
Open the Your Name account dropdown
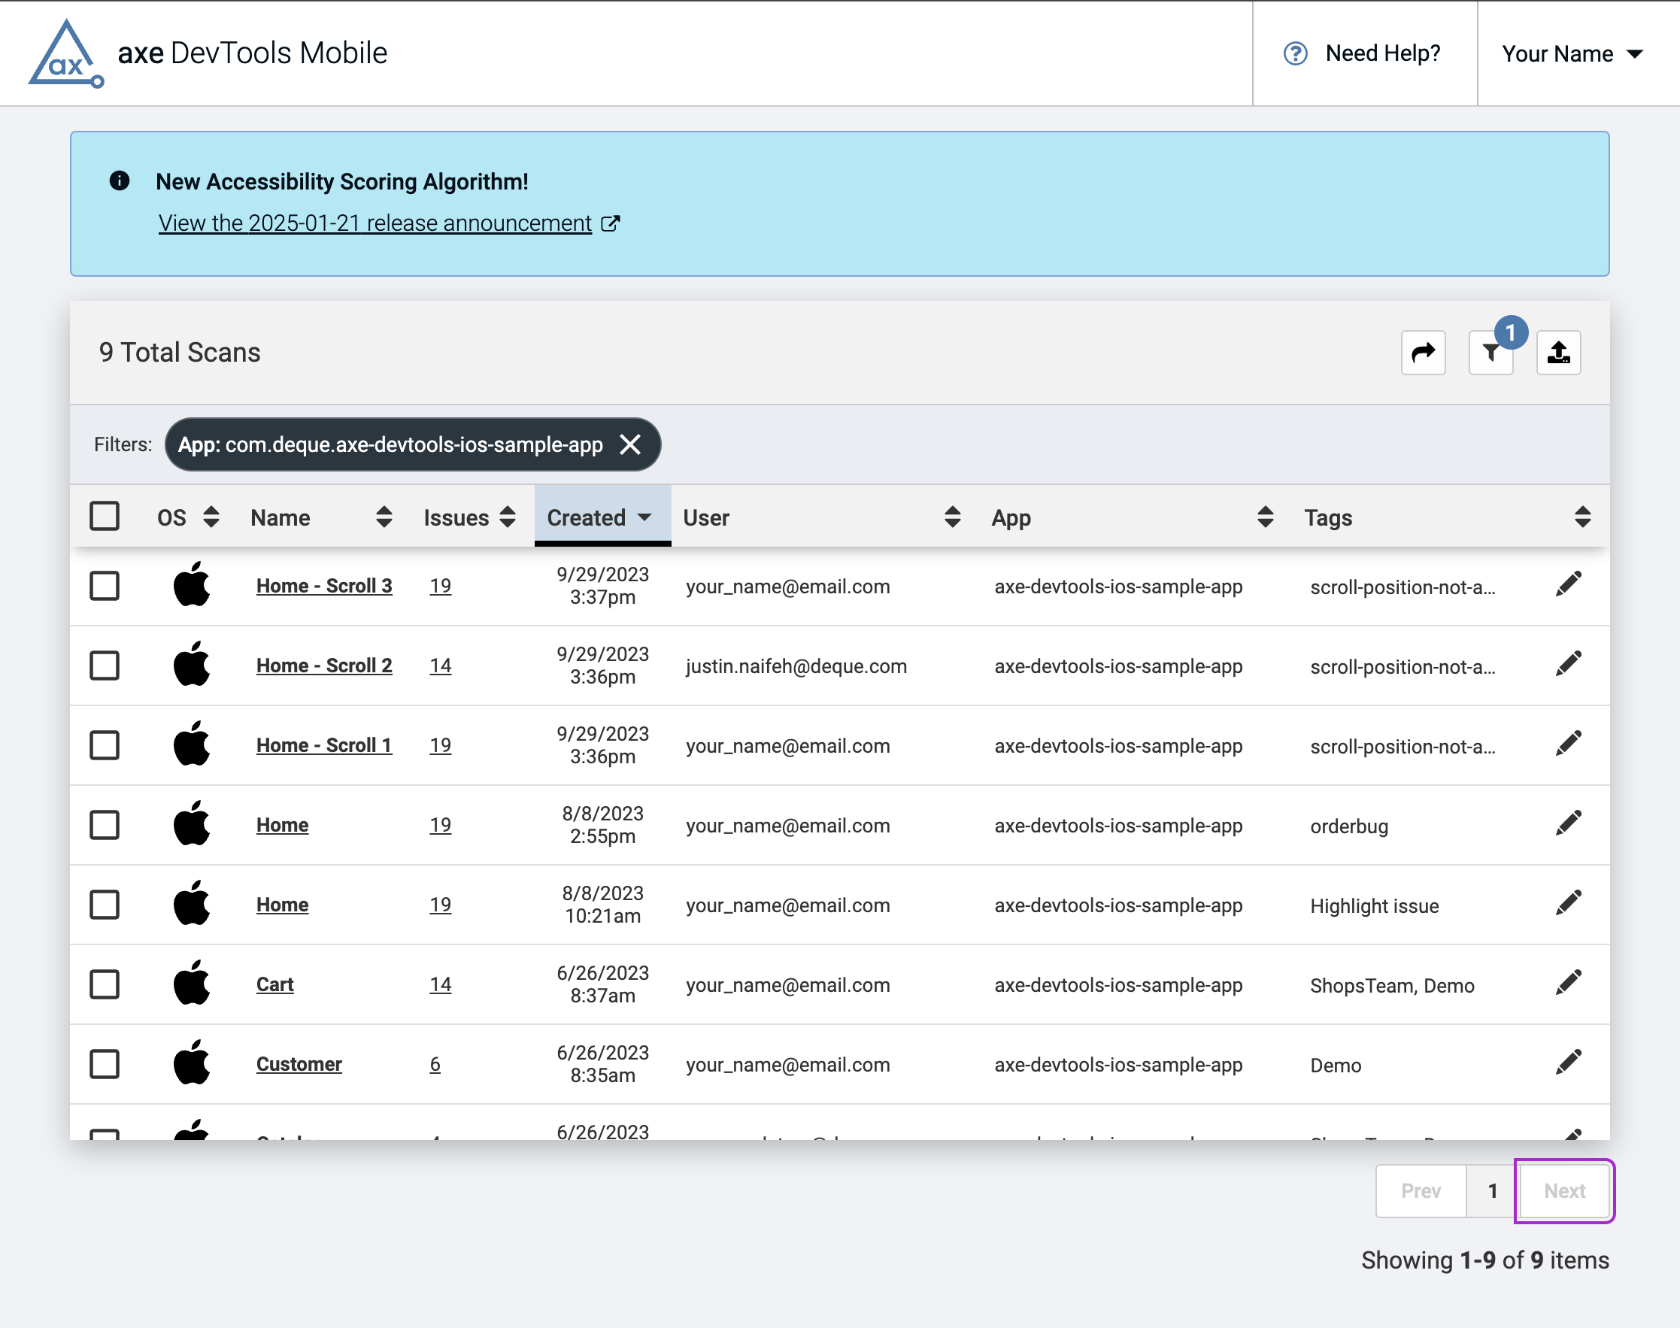pos(1571,52)
